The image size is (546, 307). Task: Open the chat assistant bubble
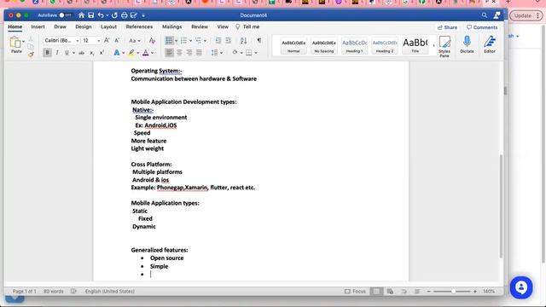click(521, 287)
